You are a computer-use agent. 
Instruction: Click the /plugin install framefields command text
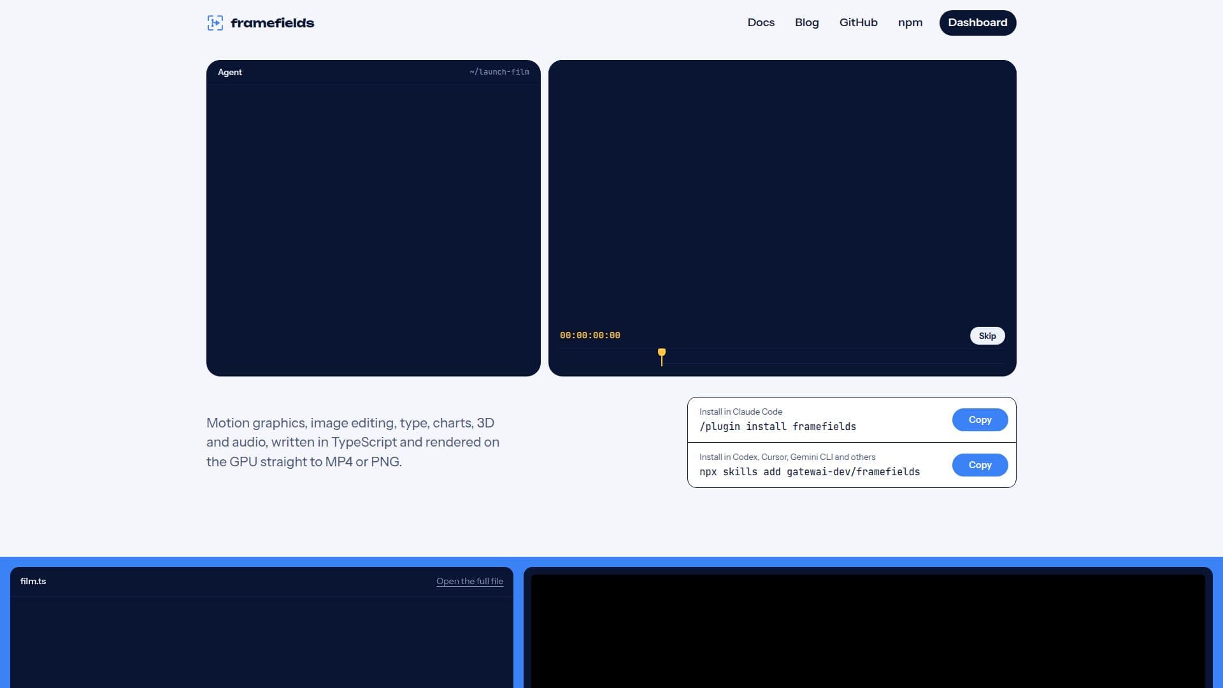pos(778,426)
